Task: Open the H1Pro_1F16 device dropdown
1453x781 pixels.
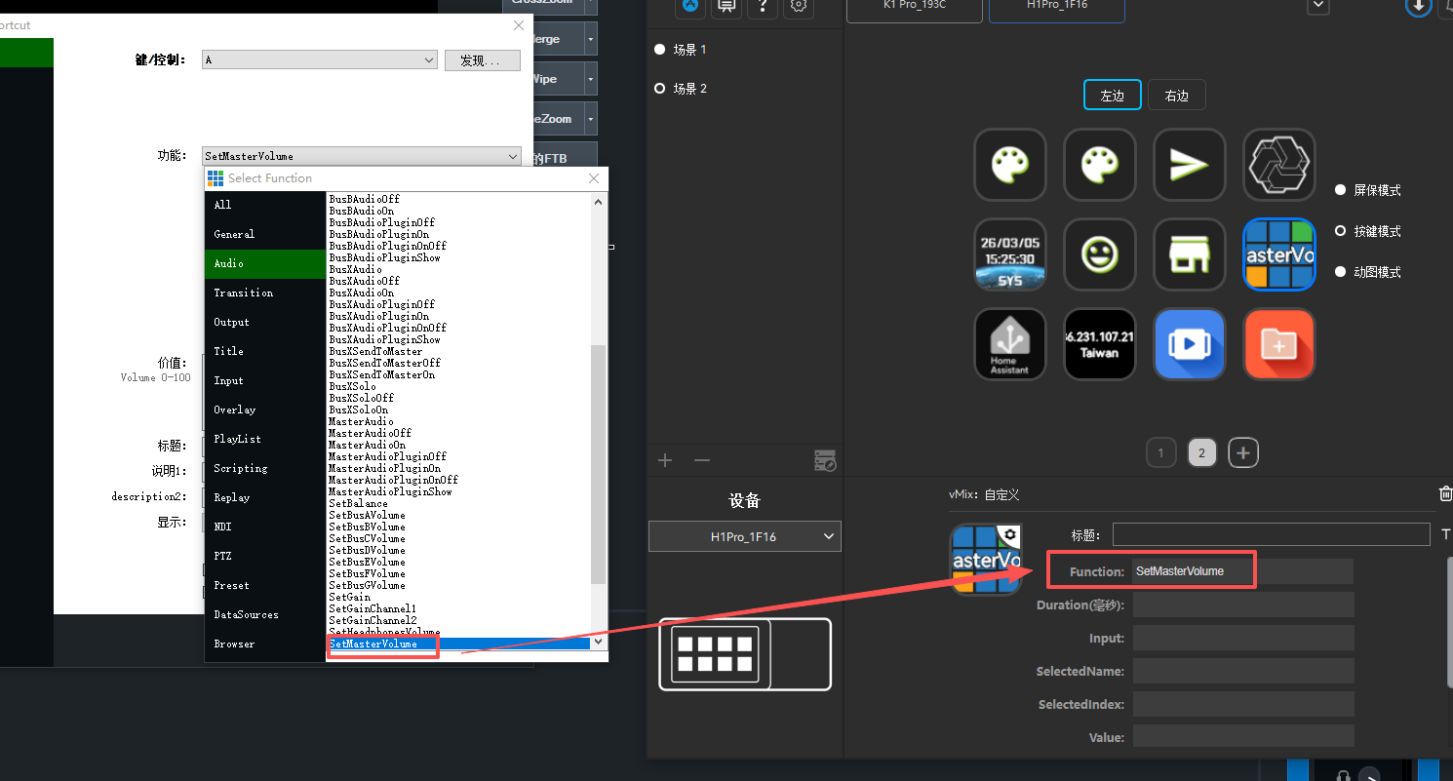Action: 744,536
